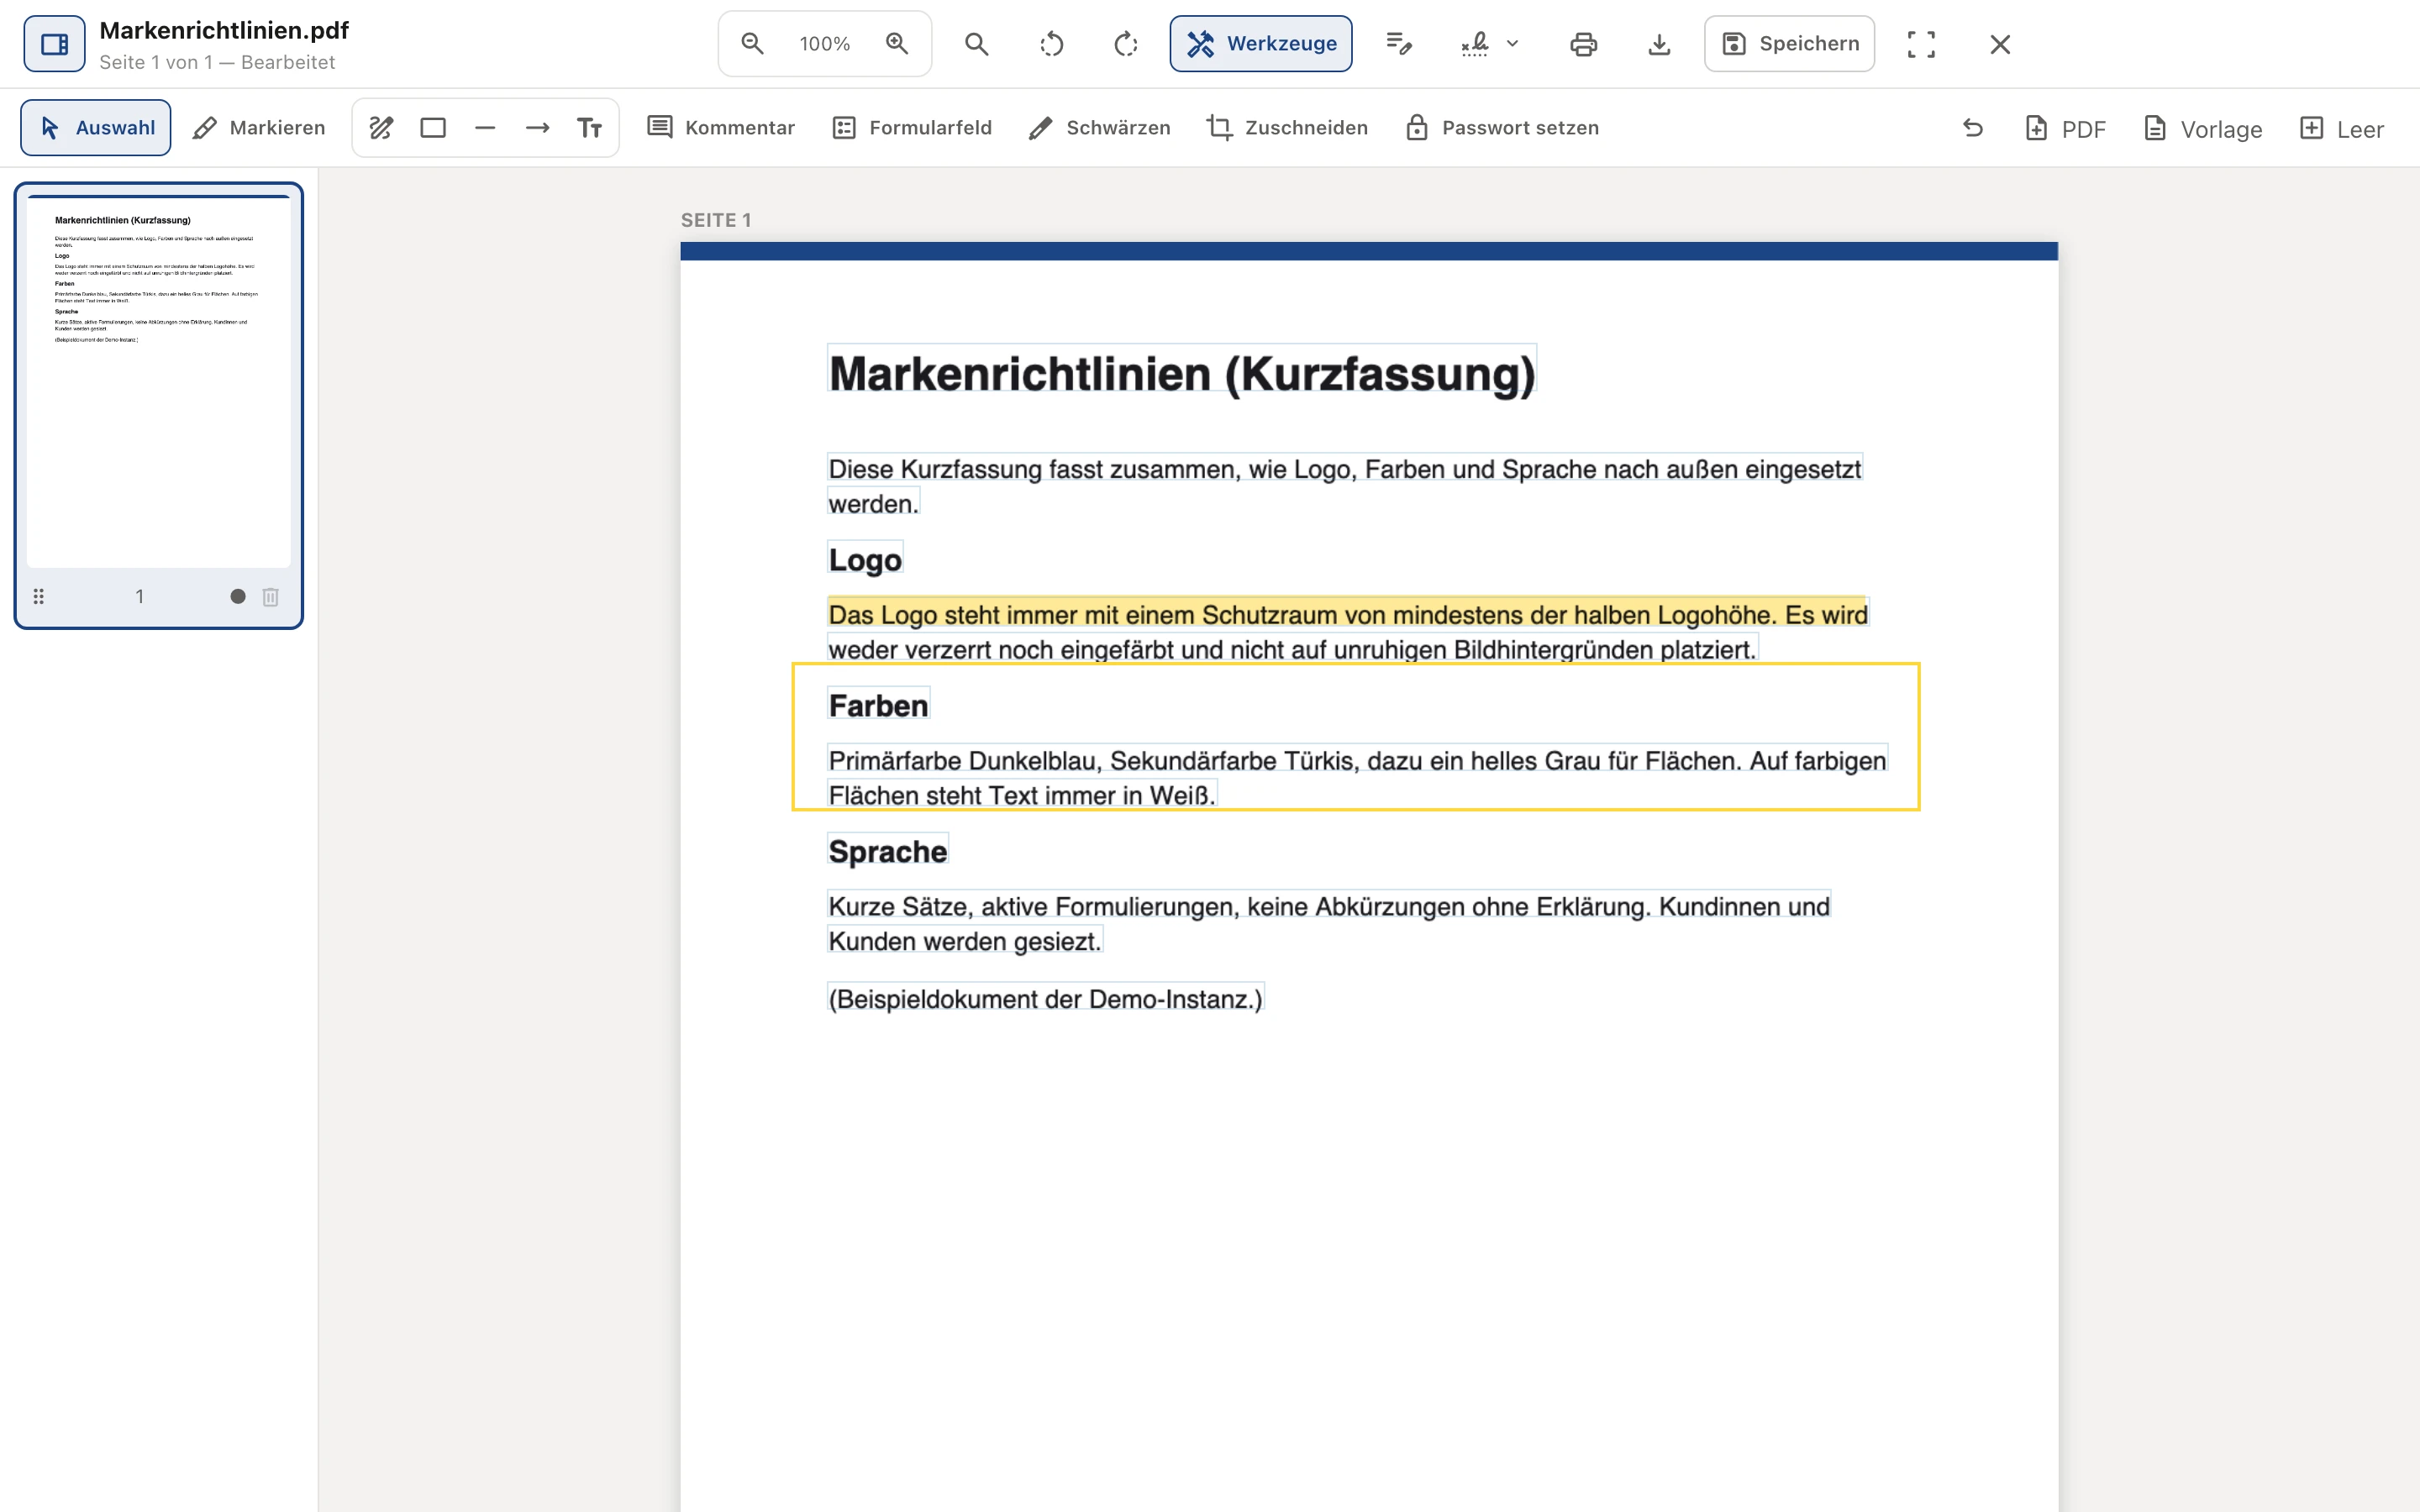Screen dimensions: 2420x1512
Task: Open the edit text list icon
Action: coord(1399,44)
